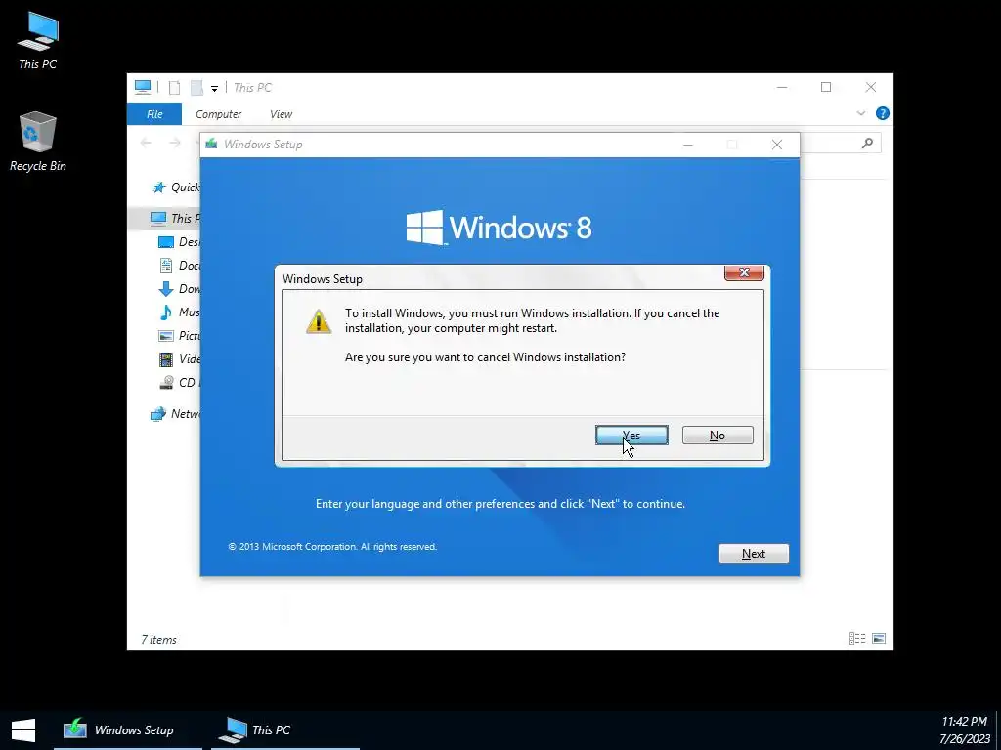Open Pictures folder icon in sidebar

pos(166,336)
